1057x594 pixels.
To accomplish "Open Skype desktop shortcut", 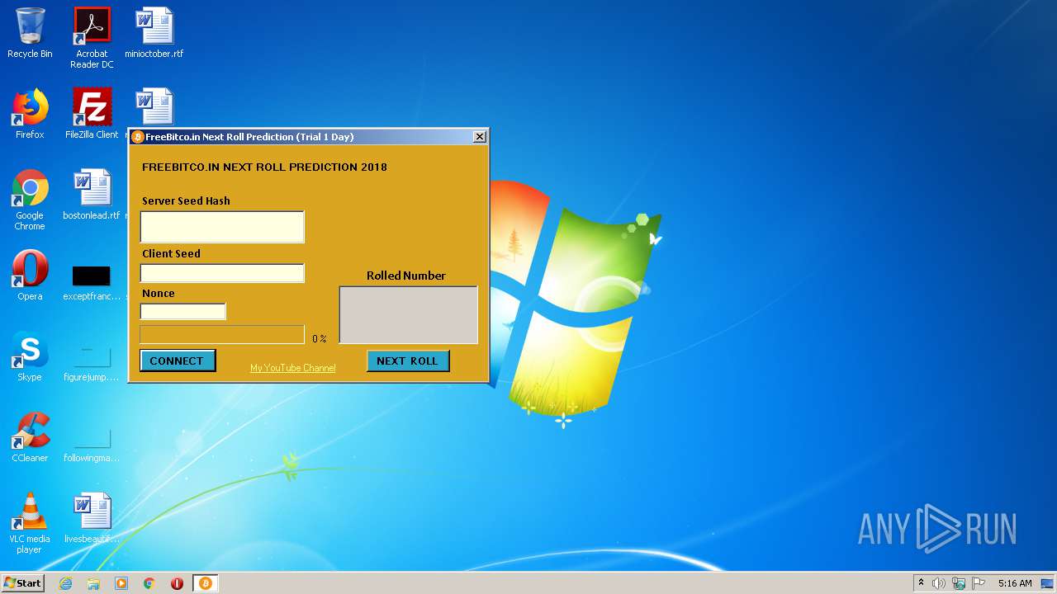I will (30, 356).
